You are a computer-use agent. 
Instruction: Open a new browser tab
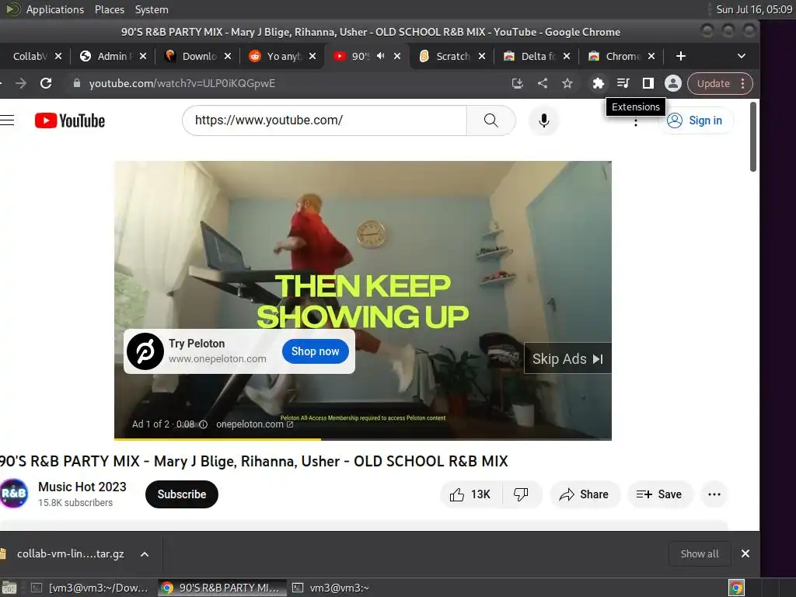point(681,56)
